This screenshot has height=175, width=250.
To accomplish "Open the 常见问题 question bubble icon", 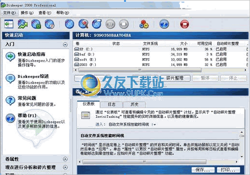I will [x=10, y=100].
